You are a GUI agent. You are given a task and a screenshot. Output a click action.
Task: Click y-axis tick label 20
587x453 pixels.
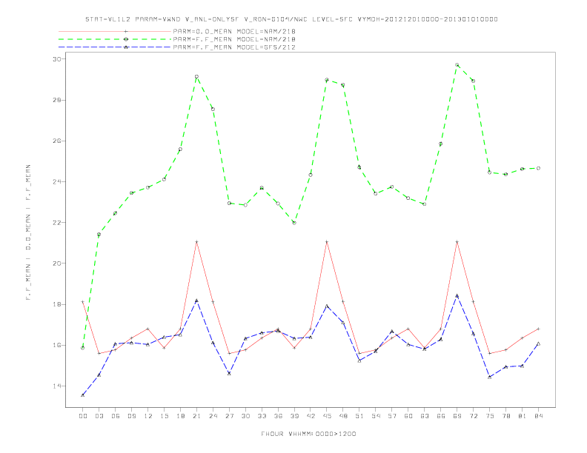click(x=57, y=263)
